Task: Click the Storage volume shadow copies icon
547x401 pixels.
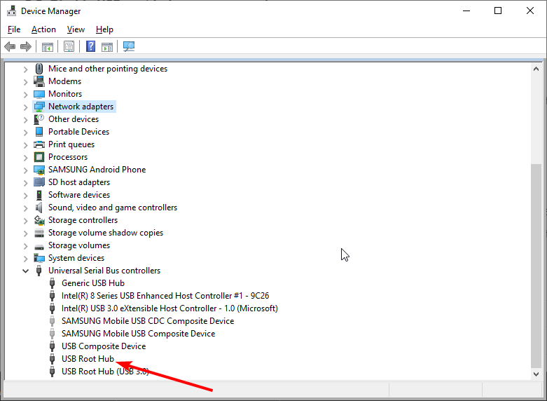Action: [x=39, y=233]
